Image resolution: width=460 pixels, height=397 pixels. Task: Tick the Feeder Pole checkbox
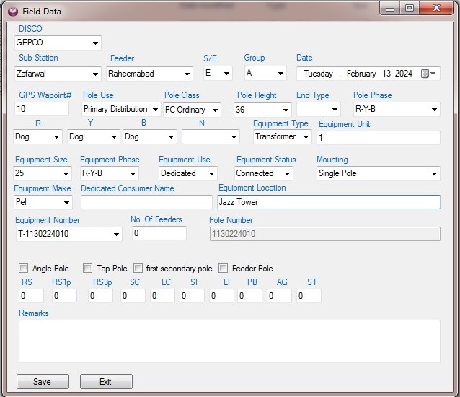click(224, 269)
